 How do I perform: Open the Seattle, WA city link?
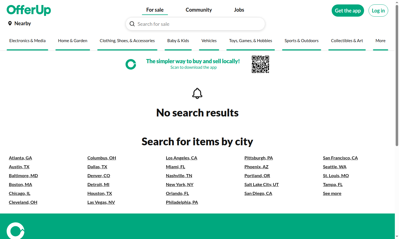pos(334,166)
